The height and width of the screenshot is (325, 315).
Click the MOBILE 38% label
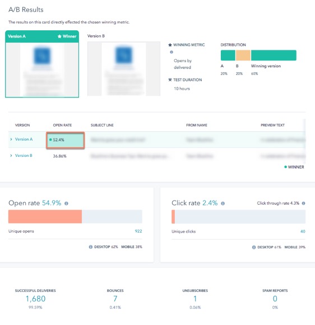tap(132, 247)
